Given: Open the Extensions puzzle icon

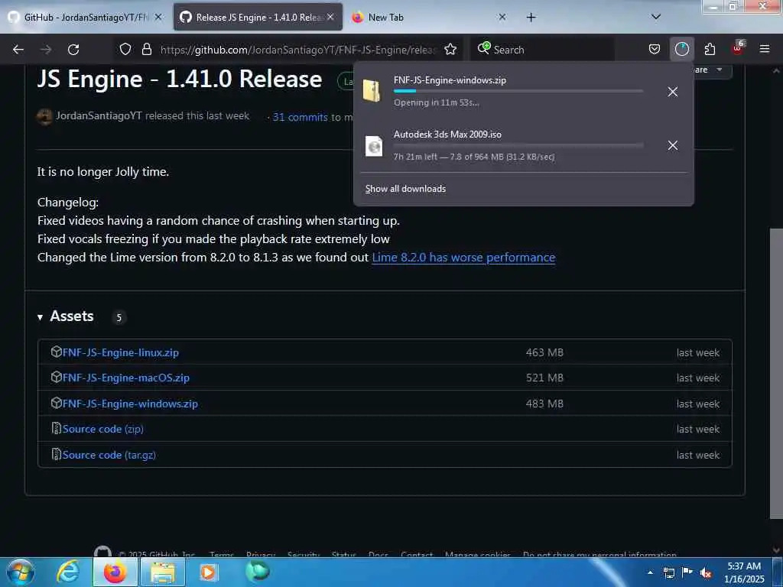Looking at the screenshot, I should tap(710, 49).
